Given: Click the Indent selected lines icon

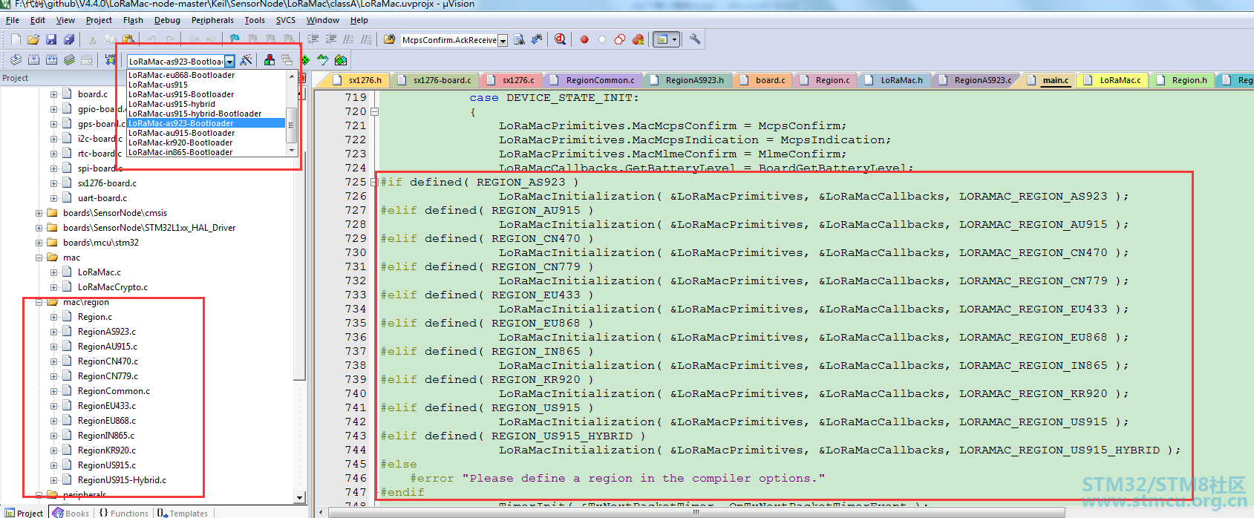Looking at the screenshot, I should click(x=313, y=39).
